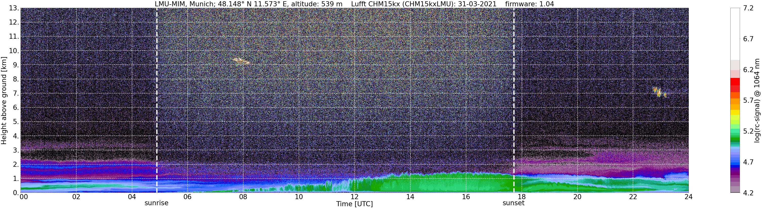The image size is (762, 209).
Task: Click the 'sunrise' label below the time axis
Action: click(x=156, y=203)
